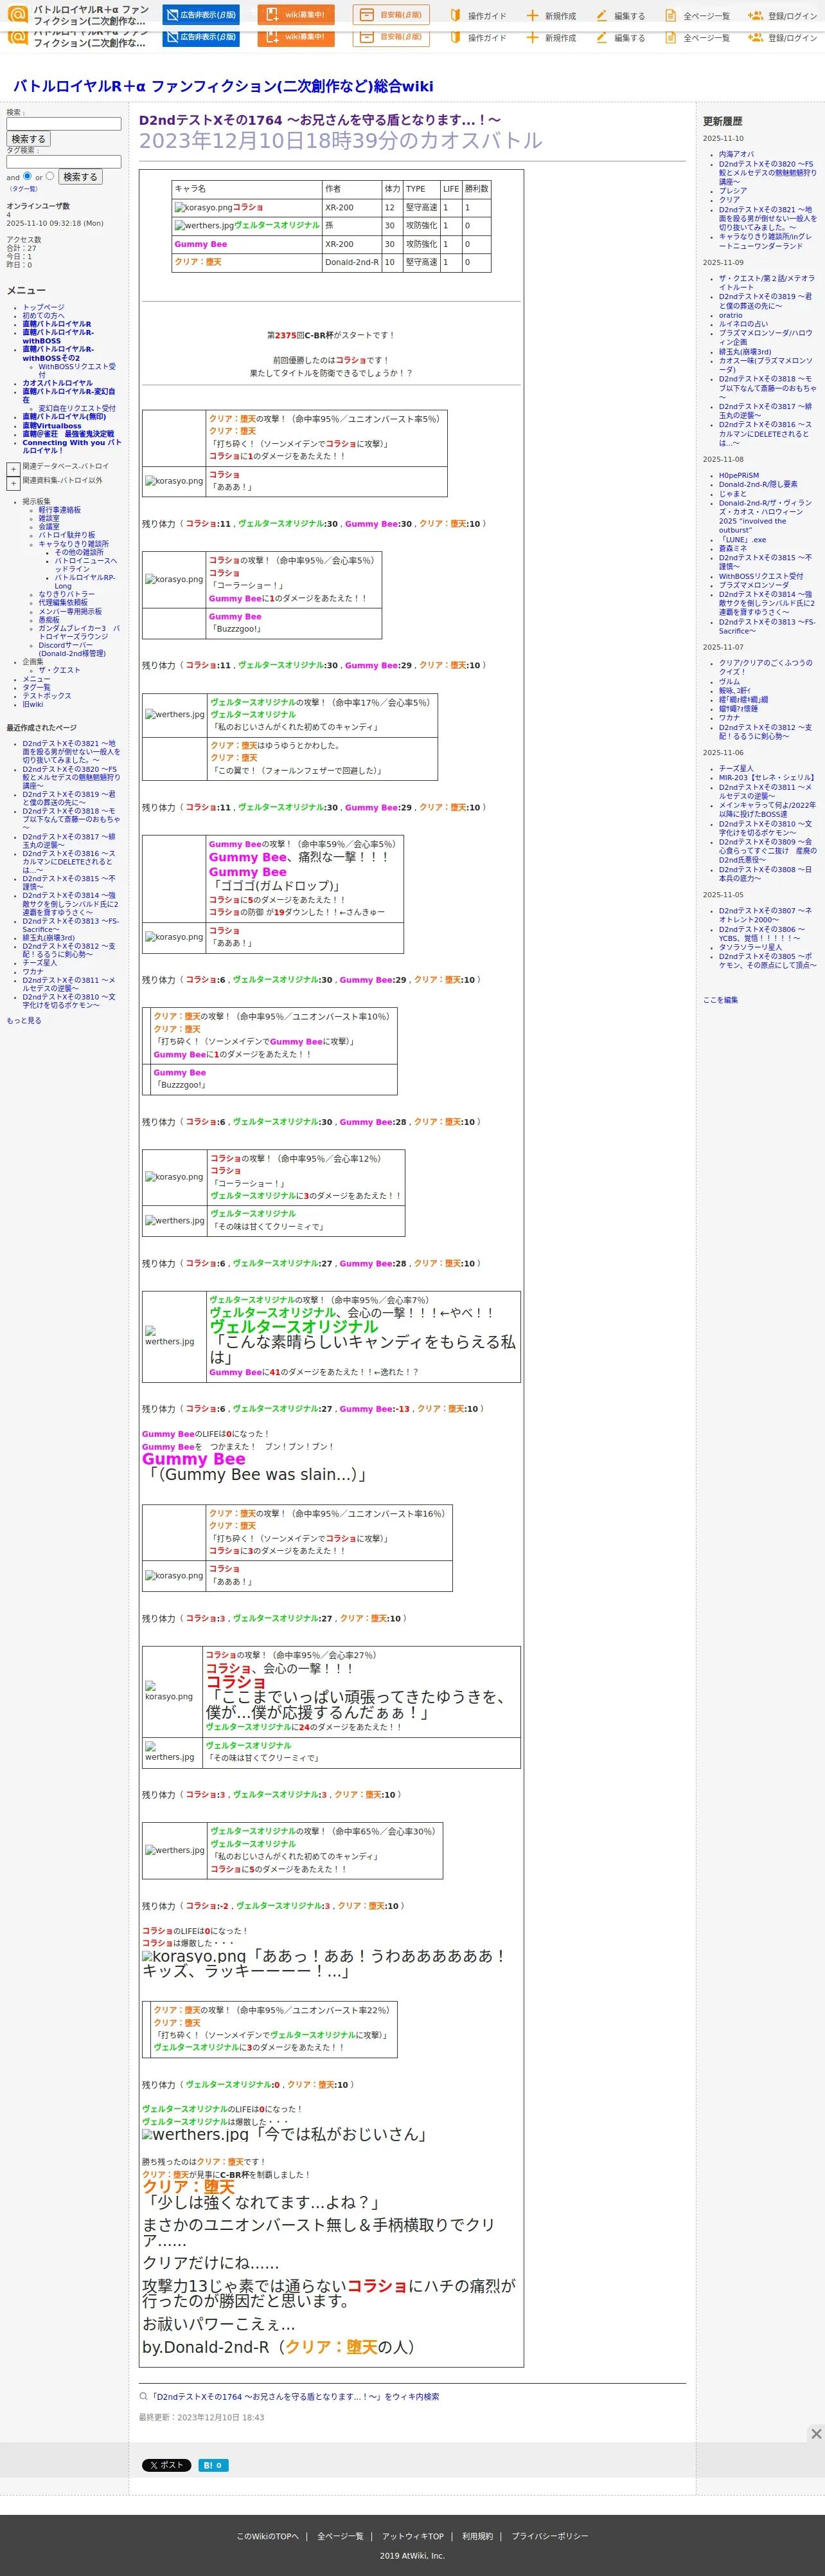
Task: Open テストボックス link
Action: 47,696
